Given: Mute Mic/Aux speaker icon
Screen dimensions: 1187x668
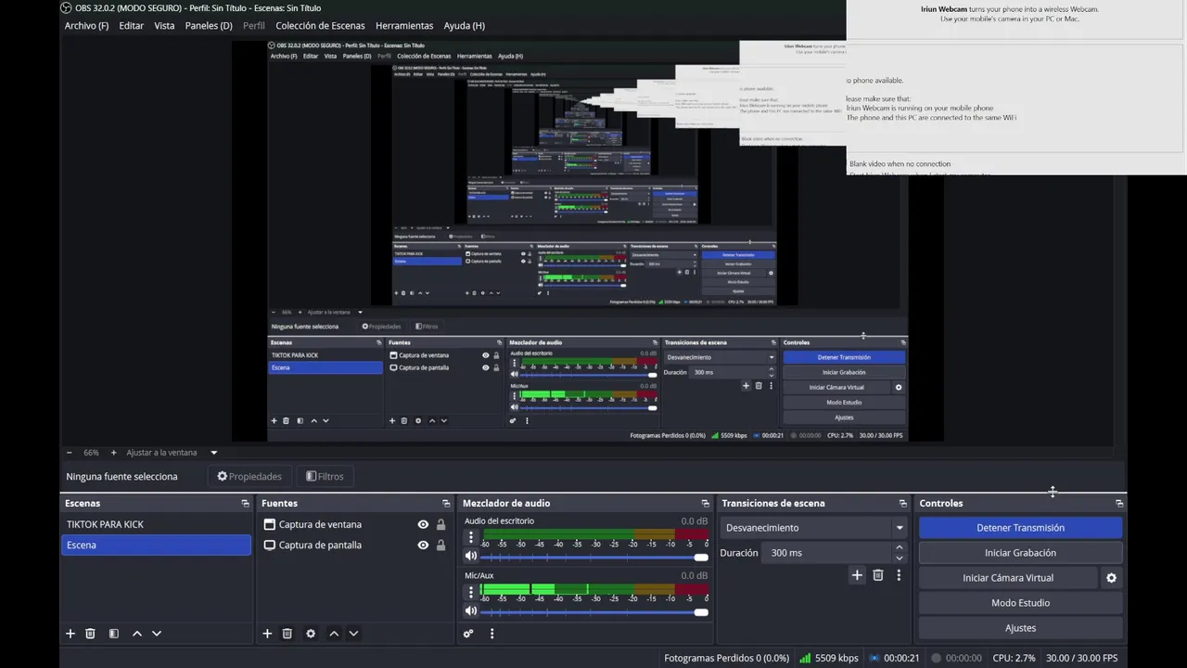Looking at the screenshot, I should pyautogui.click(x=471, y=611).
